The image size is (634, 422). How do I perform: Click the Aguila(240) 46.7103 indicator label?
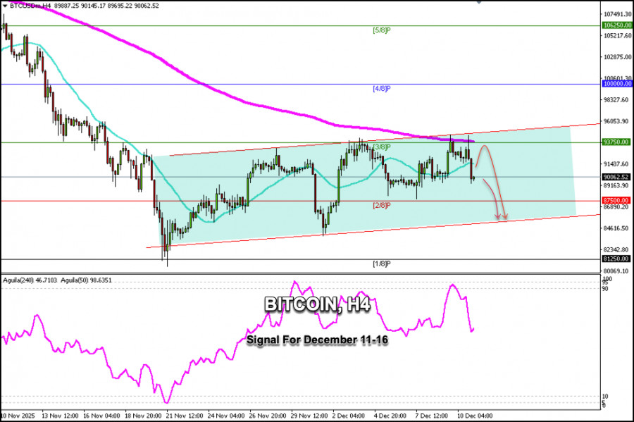pos(30,280)
